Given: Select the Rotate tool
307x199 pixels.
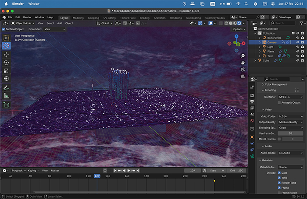Looking at the screenshot, I should [6, 63].
